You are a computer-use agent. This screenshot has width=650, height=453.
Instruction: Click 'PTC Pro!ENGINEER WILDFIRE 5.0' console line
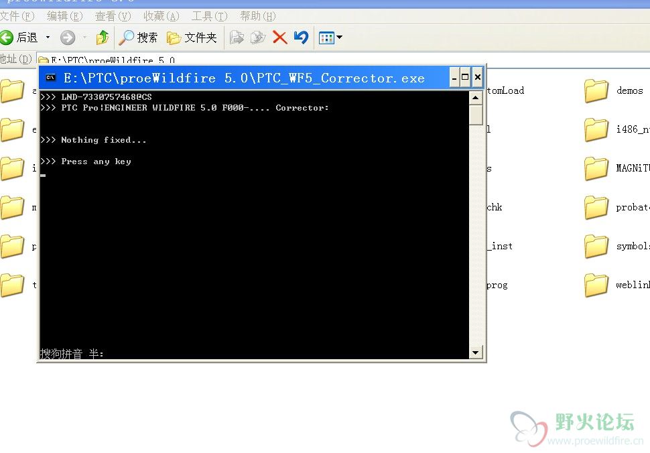184,108
